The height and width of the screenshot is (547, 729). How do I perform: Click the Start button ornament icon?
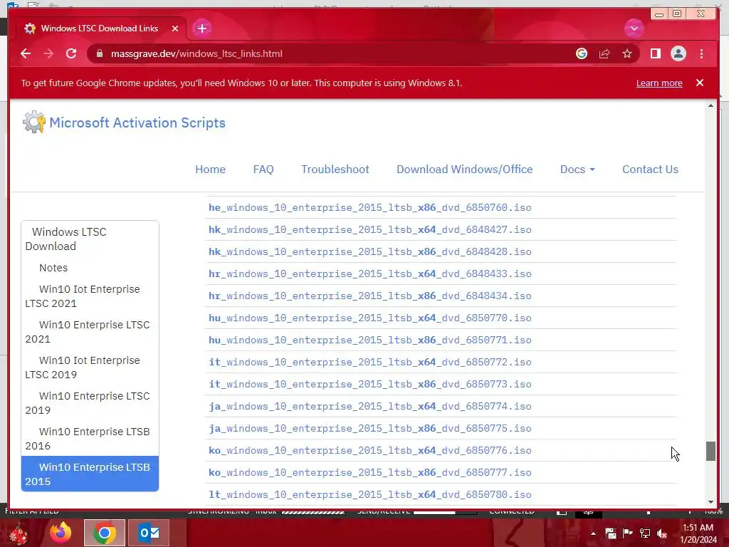pos(18,533)
